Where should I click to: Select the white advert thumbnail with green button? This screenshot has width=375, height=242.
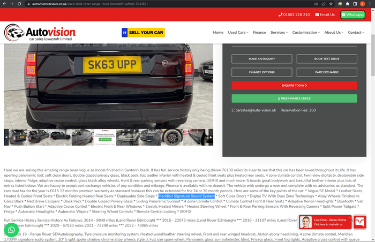tap(105, 137)
